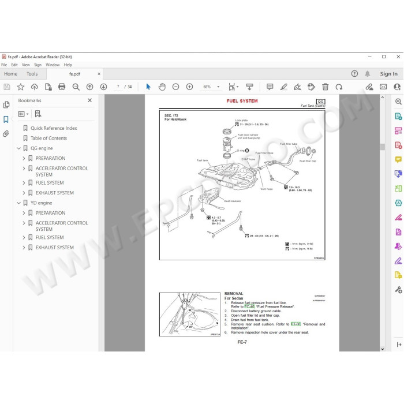404x404 pixels.
Task: Collapse the QG engine bookmark
Action: [19, 148]
